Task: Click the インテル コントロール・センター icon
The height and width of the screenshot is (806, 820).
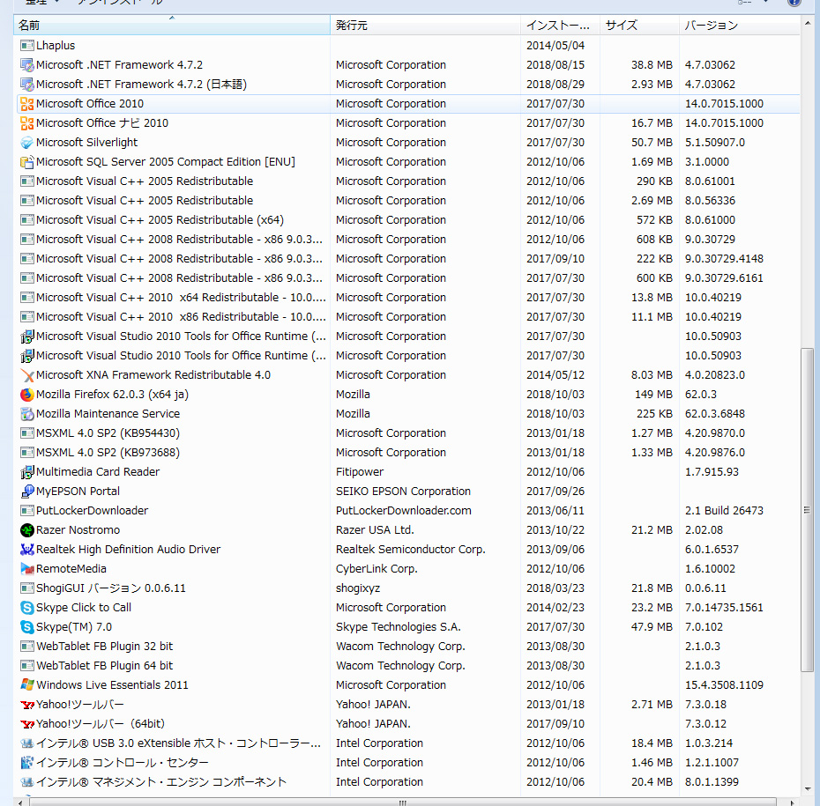Action: coord(26,762)
